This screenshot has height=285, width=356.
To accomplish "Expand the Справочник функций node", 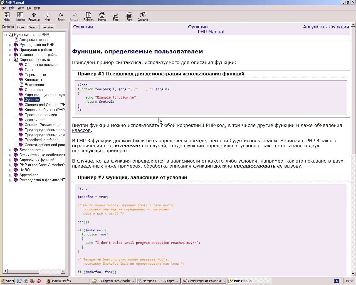I will (x=11, y=160).
